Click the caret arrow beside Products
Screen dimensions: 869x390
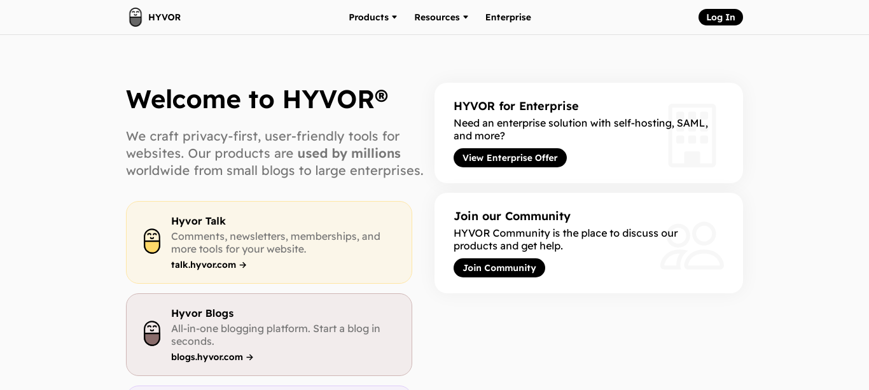click(x=394, y=17)
